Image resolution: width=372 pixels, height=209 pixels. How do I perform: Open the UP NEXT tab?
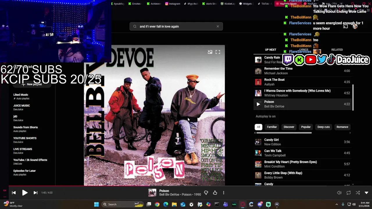click(x=270, y=50)
